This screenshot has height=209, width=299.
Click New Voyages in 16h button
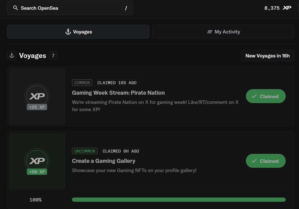[x=267, y=56]
